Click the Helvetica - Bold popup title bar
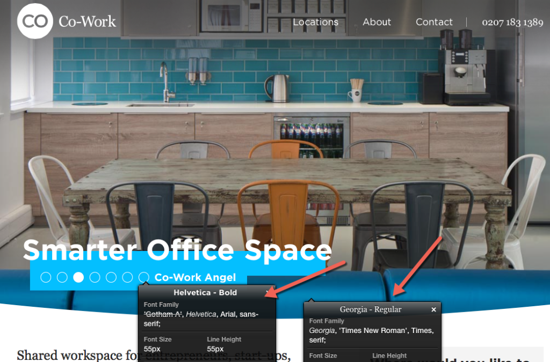550x362 pixels. click(x=205, y=293)
